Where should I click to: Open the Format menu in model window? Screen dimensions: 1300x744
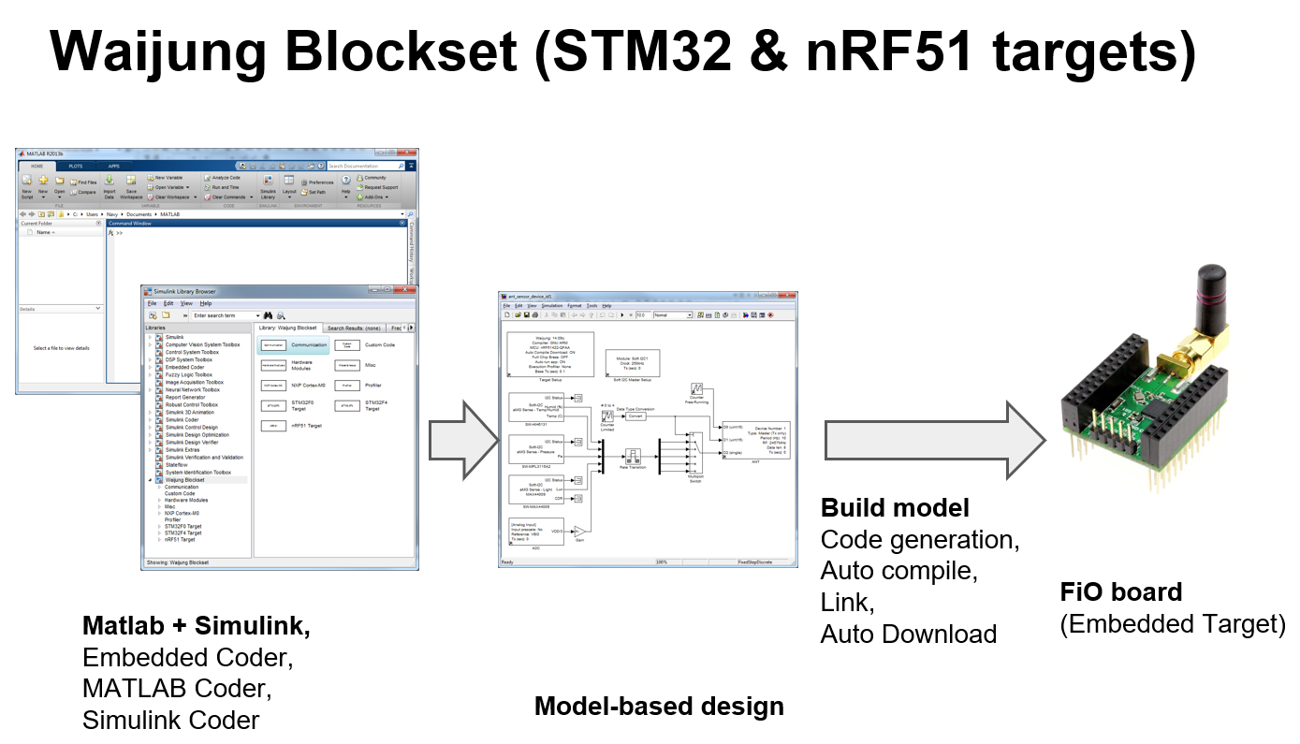pos(575,305)
